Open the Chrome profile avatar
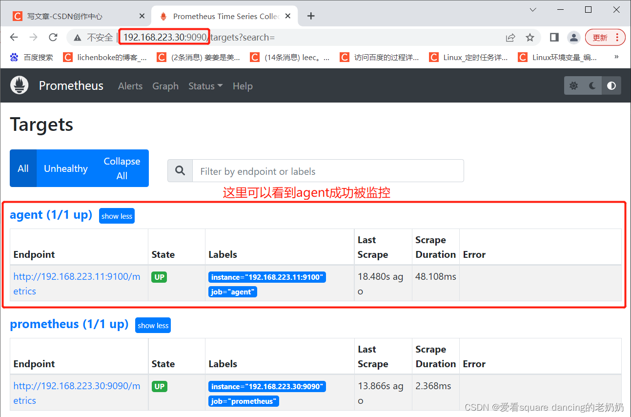The width and height of the screenshot is (631, 417). [574, 38]
